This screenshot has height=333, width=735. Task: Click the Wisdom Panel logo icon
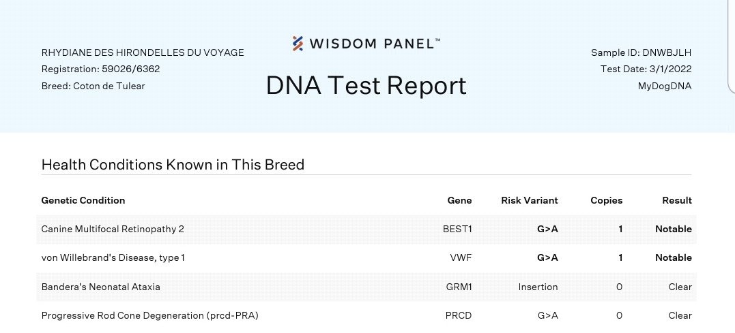tap(298, 44)
